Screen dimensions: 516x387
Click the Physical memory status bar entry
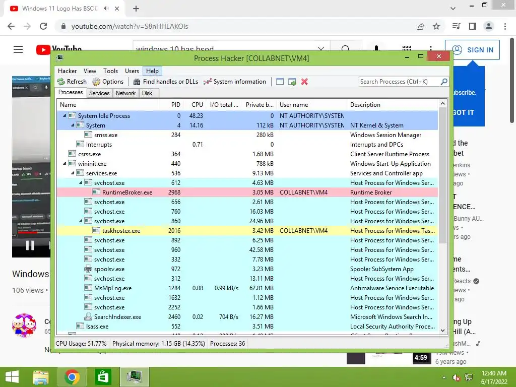coord(159,344)
